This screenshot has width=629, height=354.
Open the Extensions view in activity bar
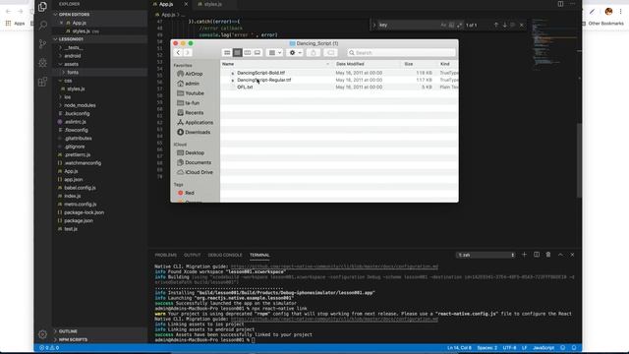point(42,82)
